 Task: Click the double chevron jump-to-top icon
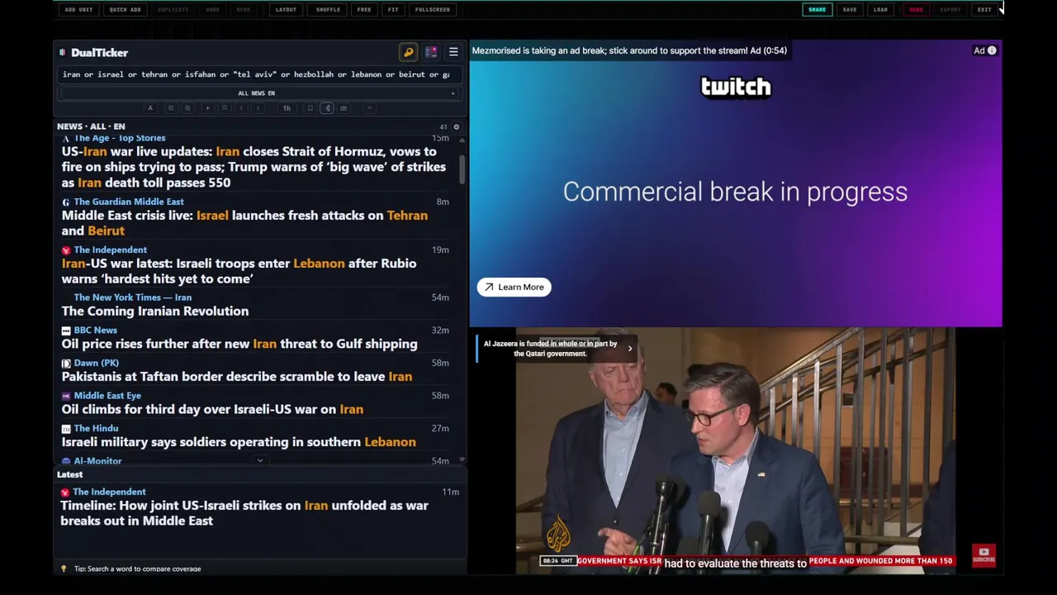[x=224, y=108]
